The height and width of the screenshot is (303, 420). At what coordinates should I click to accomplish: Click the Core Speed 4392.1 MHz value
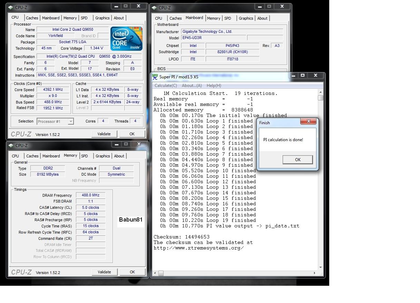click(53, 89)
